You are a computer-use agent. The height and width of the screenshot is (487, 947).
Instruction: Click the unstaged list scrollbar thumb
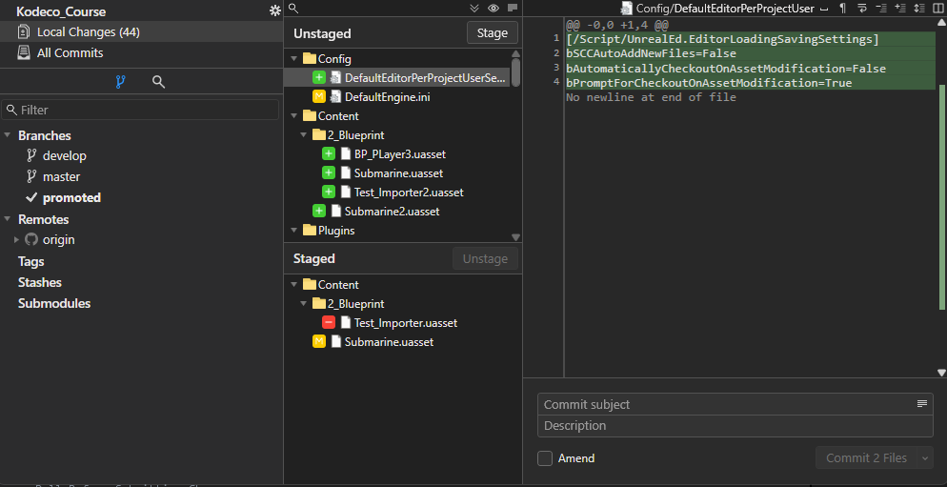pyautogui.click(x=515, y=73)
